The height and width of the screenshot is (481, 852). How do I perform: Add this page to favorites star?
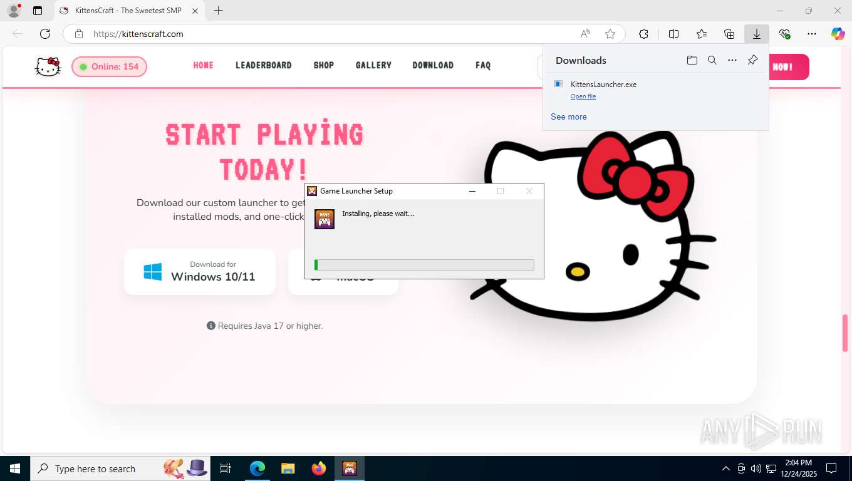click(610, 34)
